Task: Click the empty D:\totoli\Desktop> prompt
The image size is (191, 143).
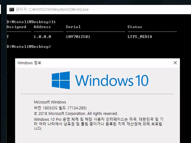Action: tap(29, 46)
